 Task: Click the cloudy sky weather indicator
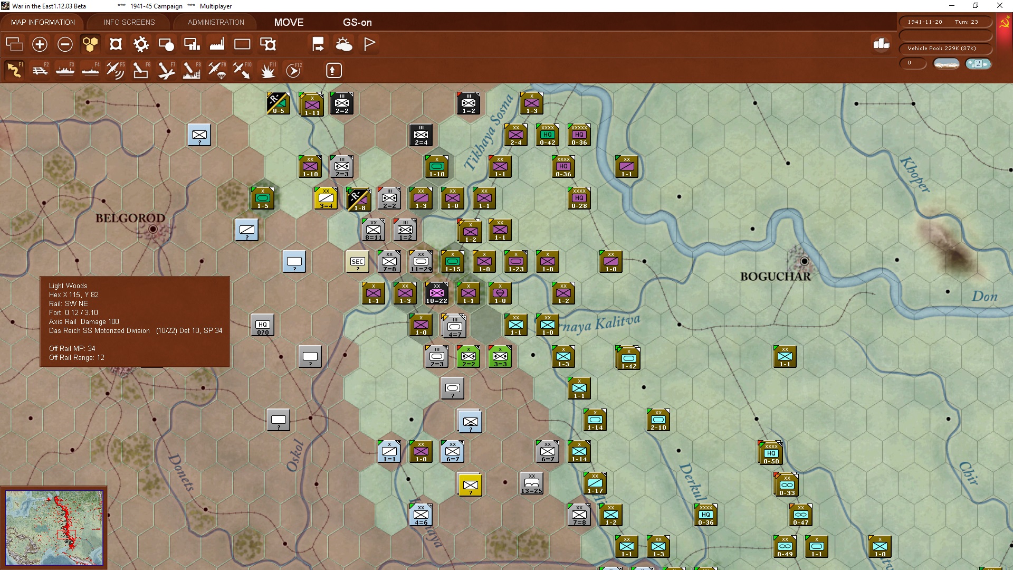pyautogui.click(x=947, y=64)
